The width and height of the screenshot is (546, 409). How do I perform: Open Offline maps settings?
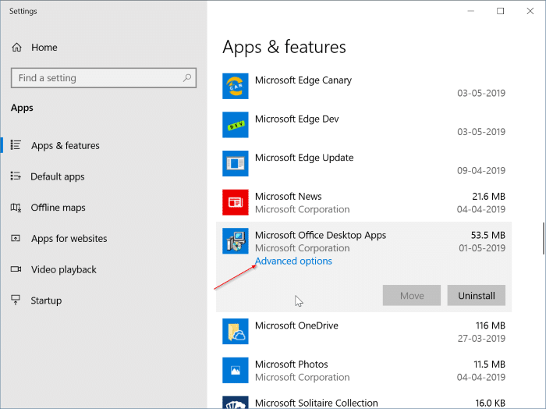(x=58, y=208)
